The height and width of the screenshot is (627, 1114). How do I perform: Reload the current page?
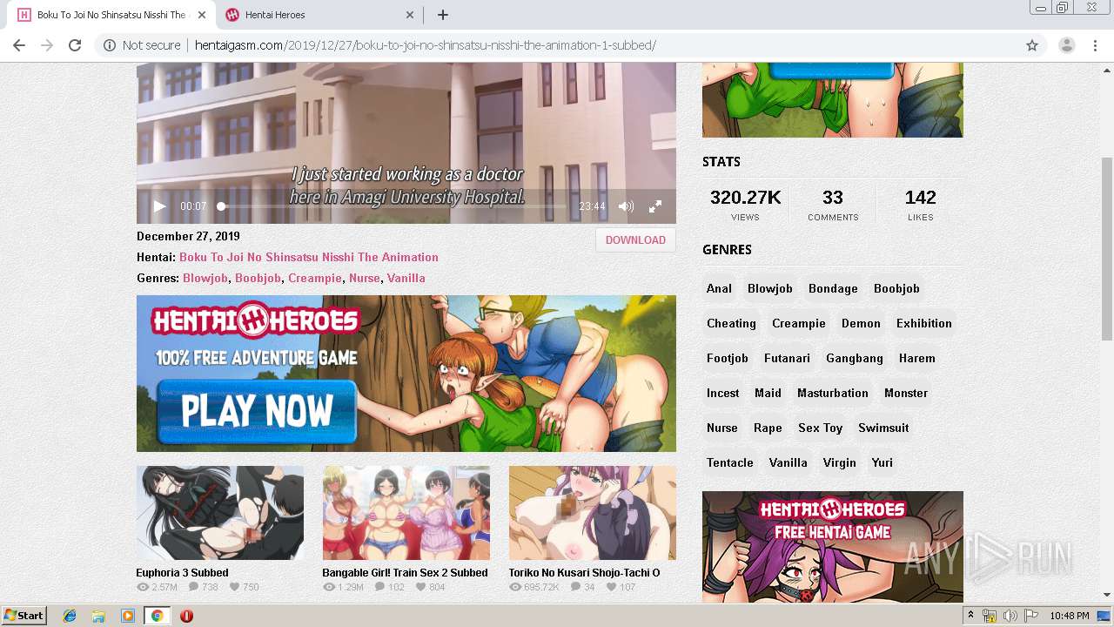pyautogui.click(x=75, y=45)
